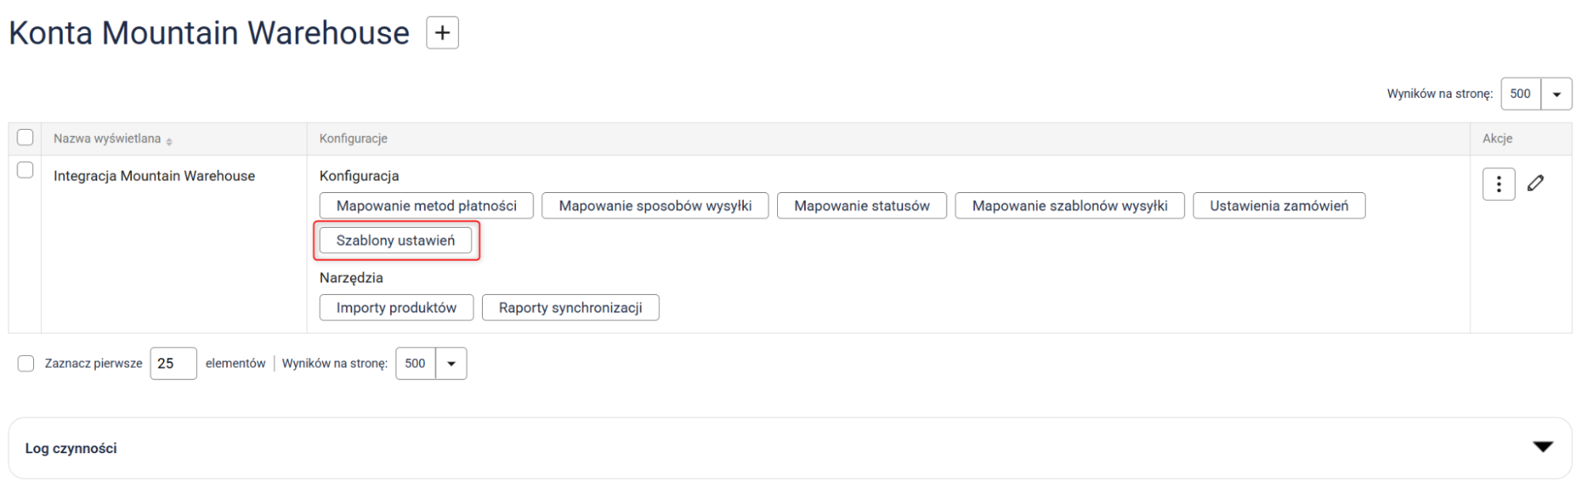1582x488 pixels.
Task: Click the plus icon to add account
Action: pos(442,33)
